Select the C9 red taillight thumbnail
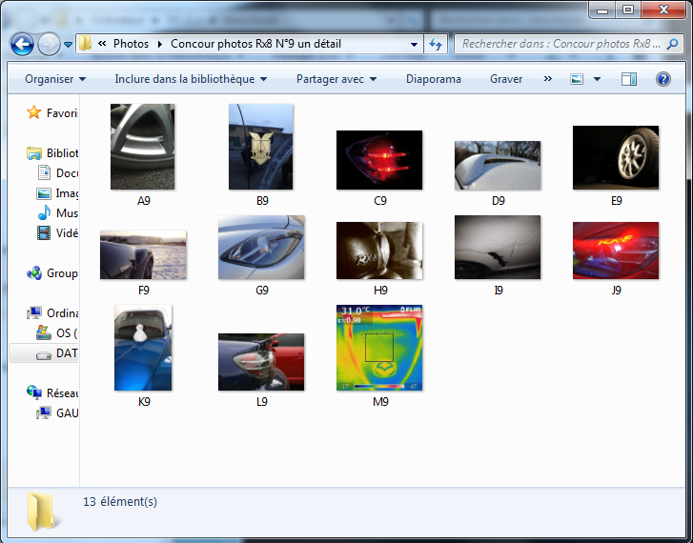The height and width of the screenshot is (543, 693). [x=378, y=160]
